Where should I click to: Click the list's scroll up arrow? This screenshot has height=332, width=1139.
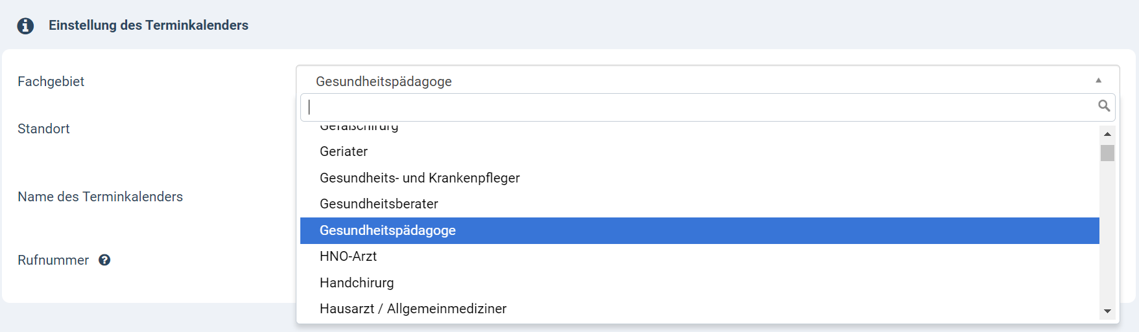coord(1107,134)
